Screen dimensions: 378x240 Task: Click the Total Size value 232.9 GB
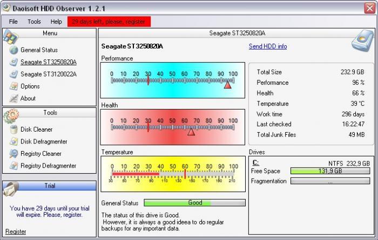352,72
